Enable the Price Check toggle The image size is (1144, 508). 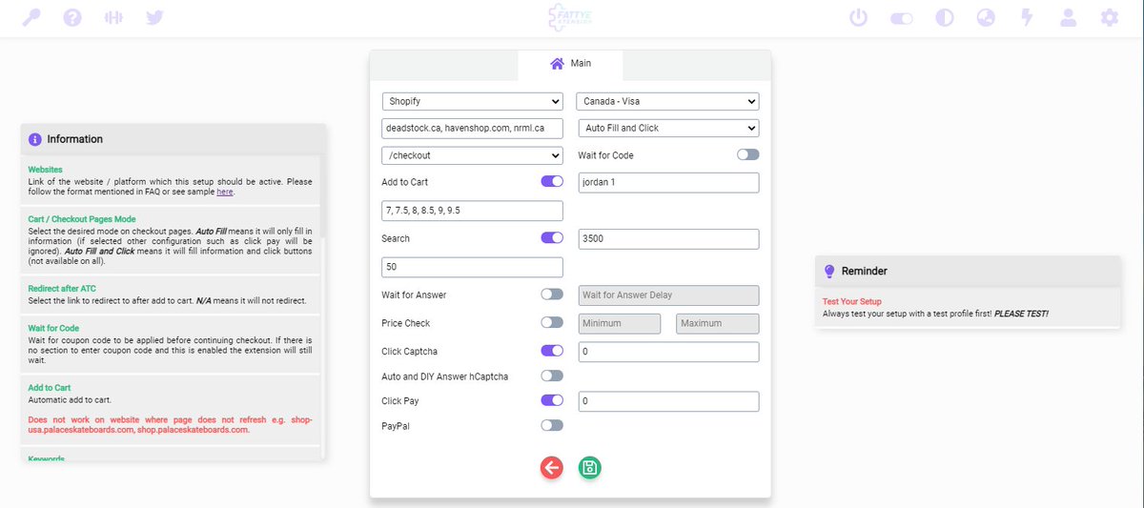click(x=551, y=323)
